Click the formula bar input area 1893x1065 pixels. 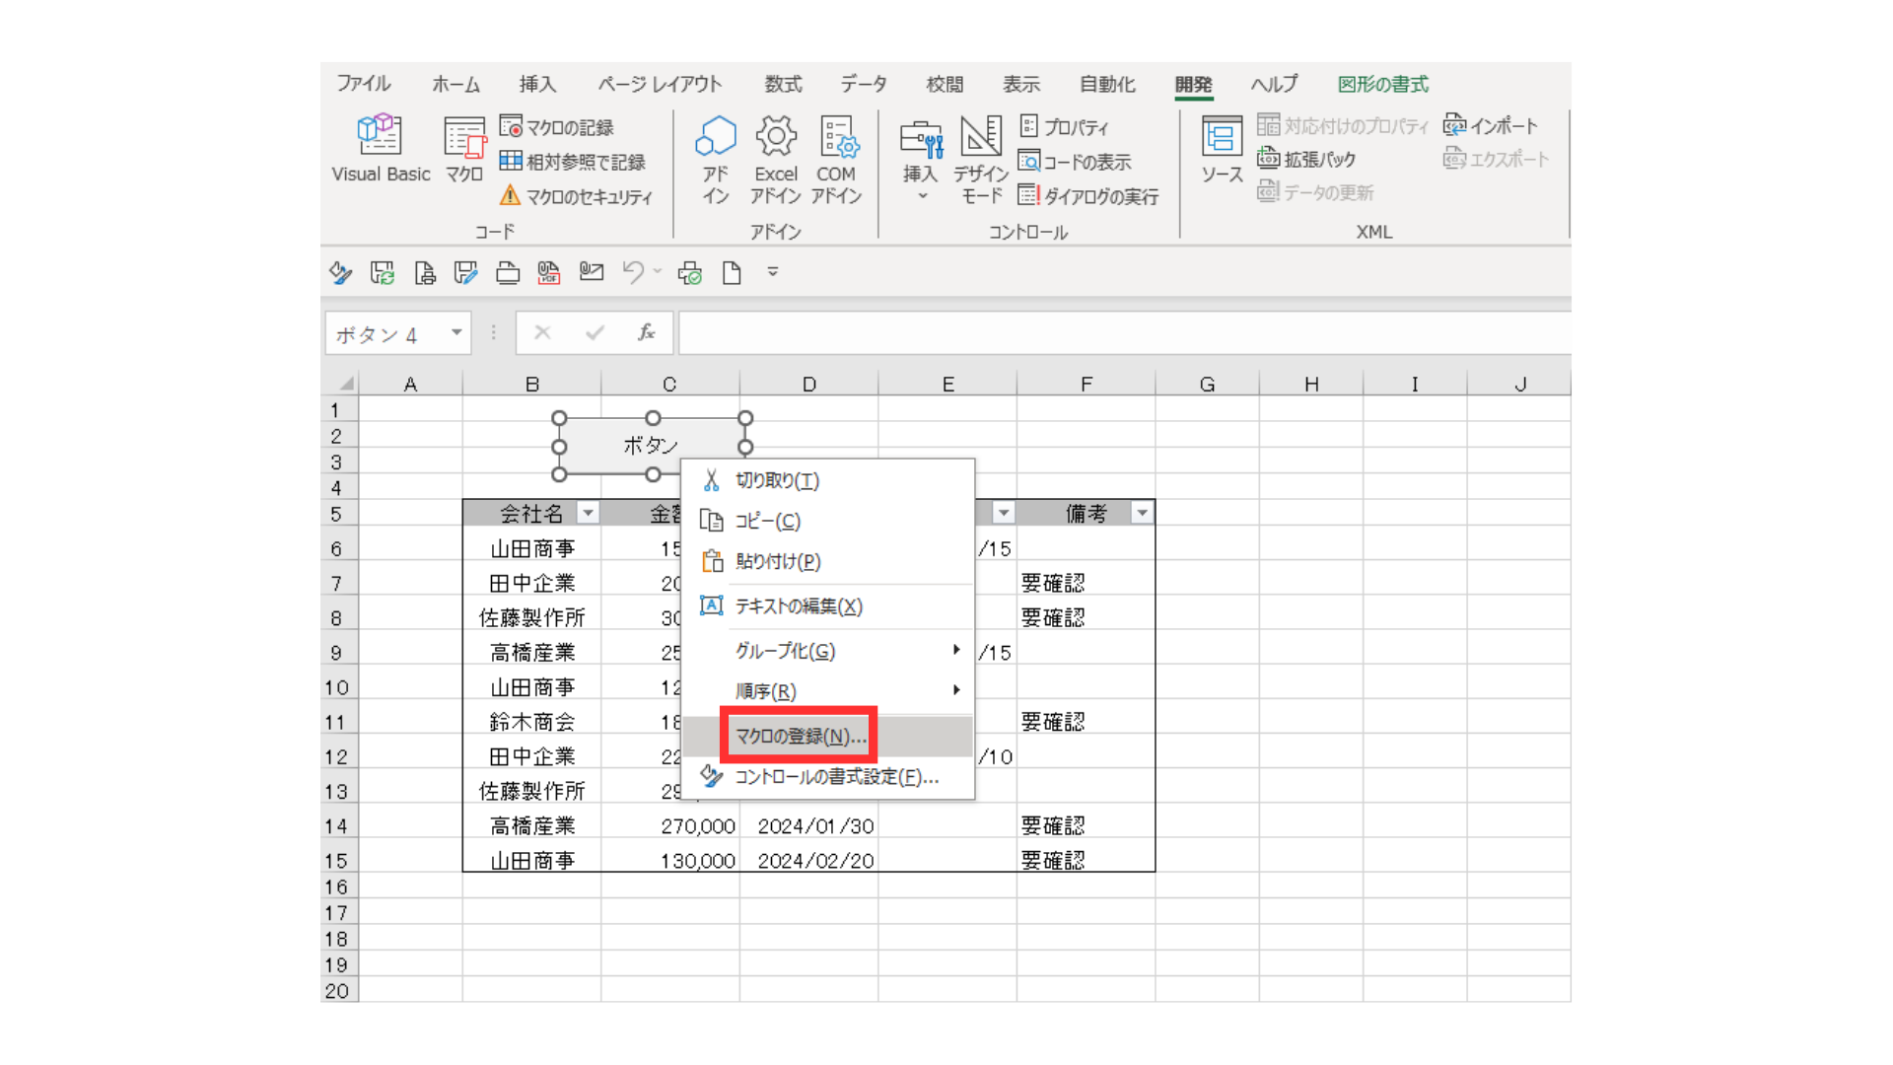[1124, 334]
